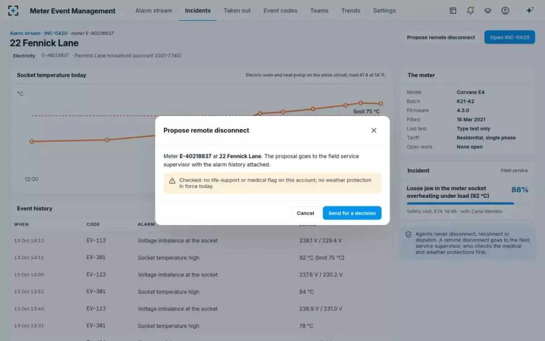Screen dimensions: 545x341
Task: Click the 13 Oct 13:52 timestamp
Action: click(29, 292)
